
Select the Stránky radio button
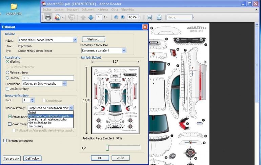(x=7, y=78)
